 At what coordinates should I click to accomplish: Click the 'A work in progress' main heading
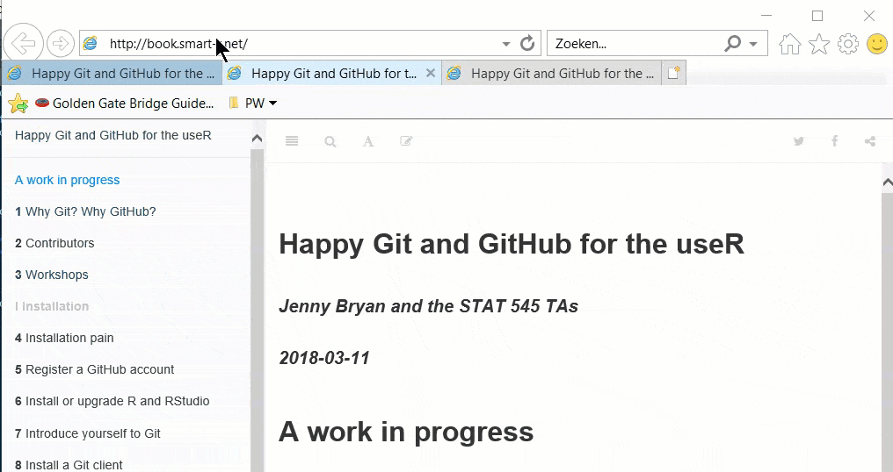coord(406,432)
